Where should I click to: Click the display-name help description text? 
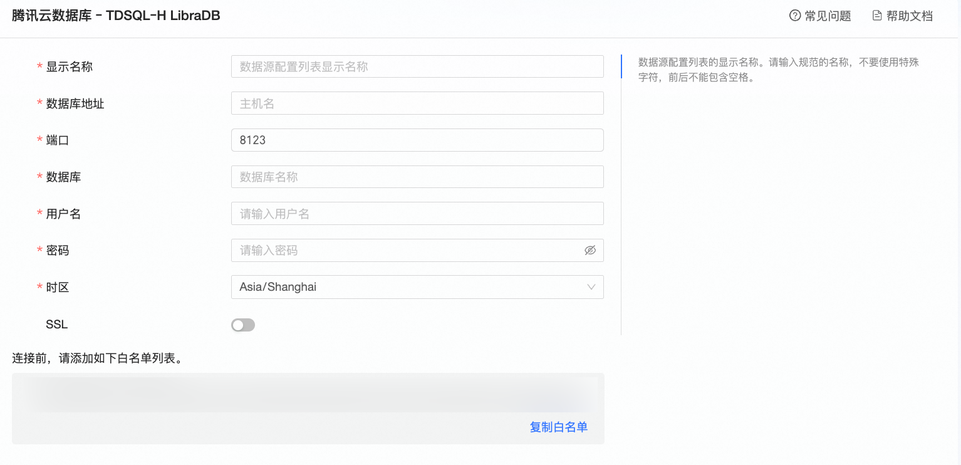click(x=778, y=70)
